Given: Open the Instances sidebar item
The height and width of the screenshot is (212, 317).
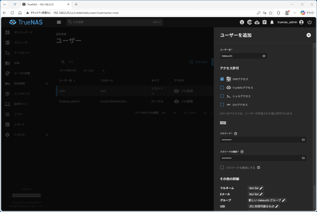Looking at the screenshot, I should 22,94.
